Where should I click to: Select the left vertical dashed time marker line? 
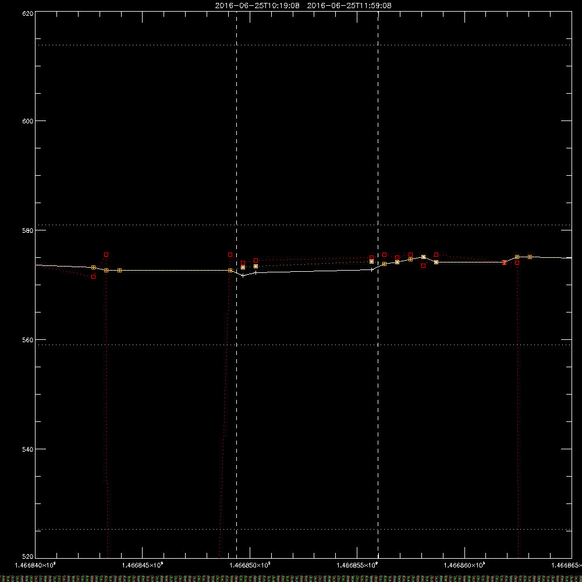(x=236, y=285)
